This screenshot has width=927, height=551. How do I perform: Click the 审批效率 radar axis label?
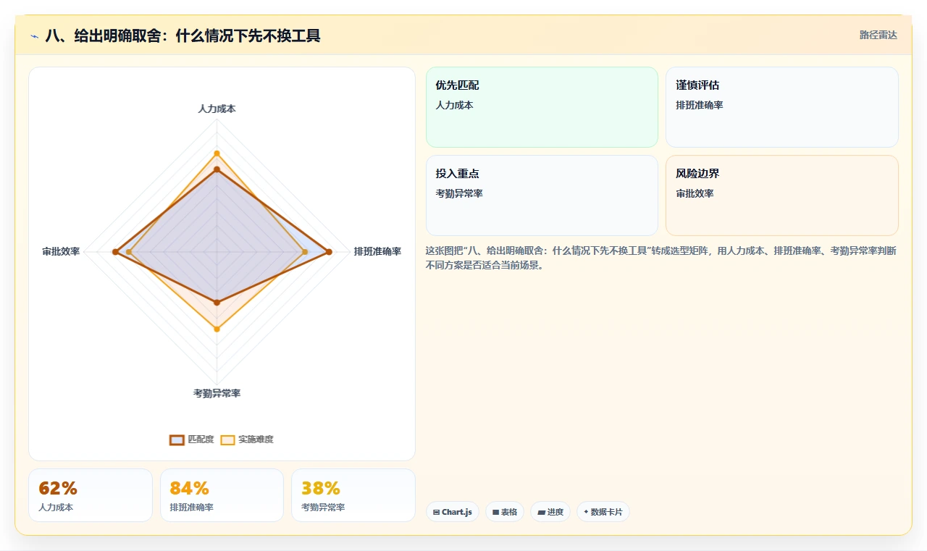[61, 251]
